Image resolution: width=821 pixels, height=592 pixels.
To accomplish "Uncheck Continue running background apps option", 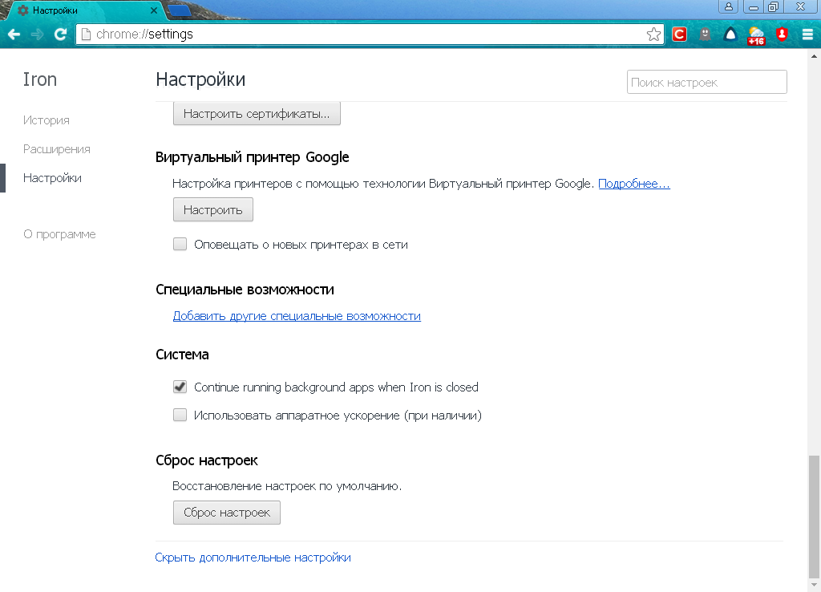I will (x=180, y=387).
